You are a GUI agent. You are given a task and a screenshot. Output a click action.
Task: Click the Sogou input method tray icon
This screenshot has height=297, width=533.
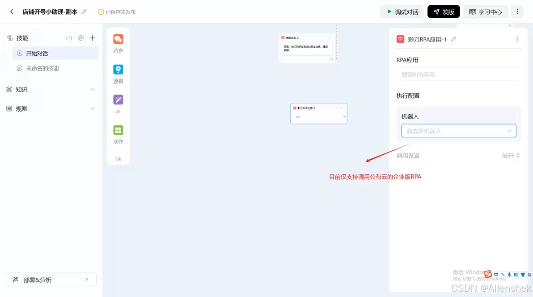488,274
